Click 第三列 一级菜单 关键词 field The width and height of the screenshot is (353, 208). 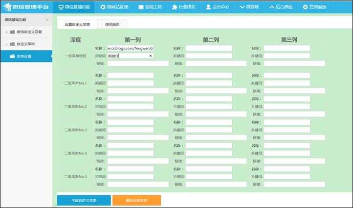(287, 56)
